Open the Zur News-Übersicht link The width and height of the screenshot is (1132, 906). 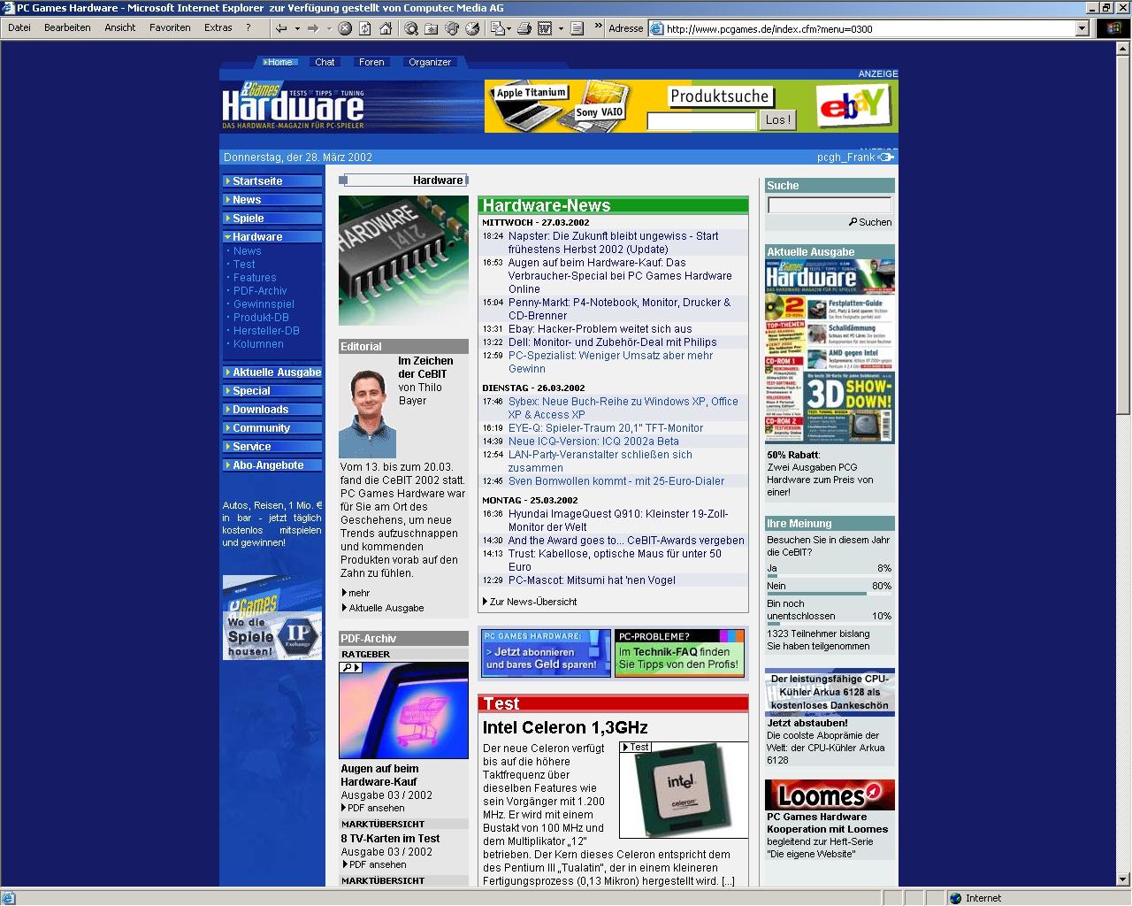click(532, 602)
